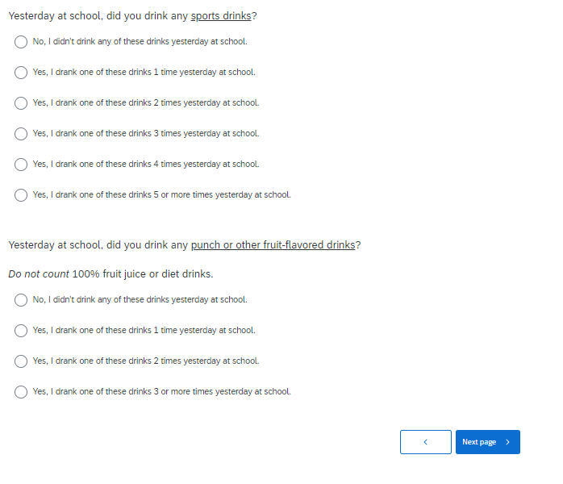Choose sports drinks 5 or more times
Screen dimensions: 563x484
(x=21, y=195)
